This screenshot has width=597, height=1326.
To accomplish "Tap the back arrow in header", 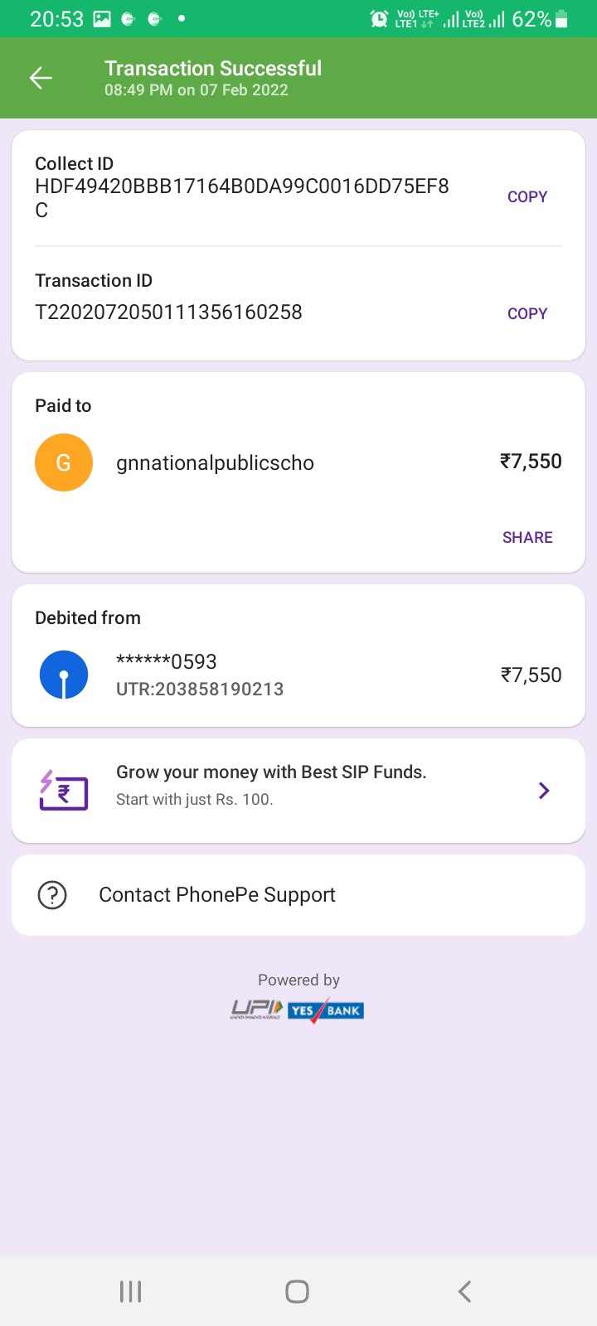I will (x=41, y=78).
